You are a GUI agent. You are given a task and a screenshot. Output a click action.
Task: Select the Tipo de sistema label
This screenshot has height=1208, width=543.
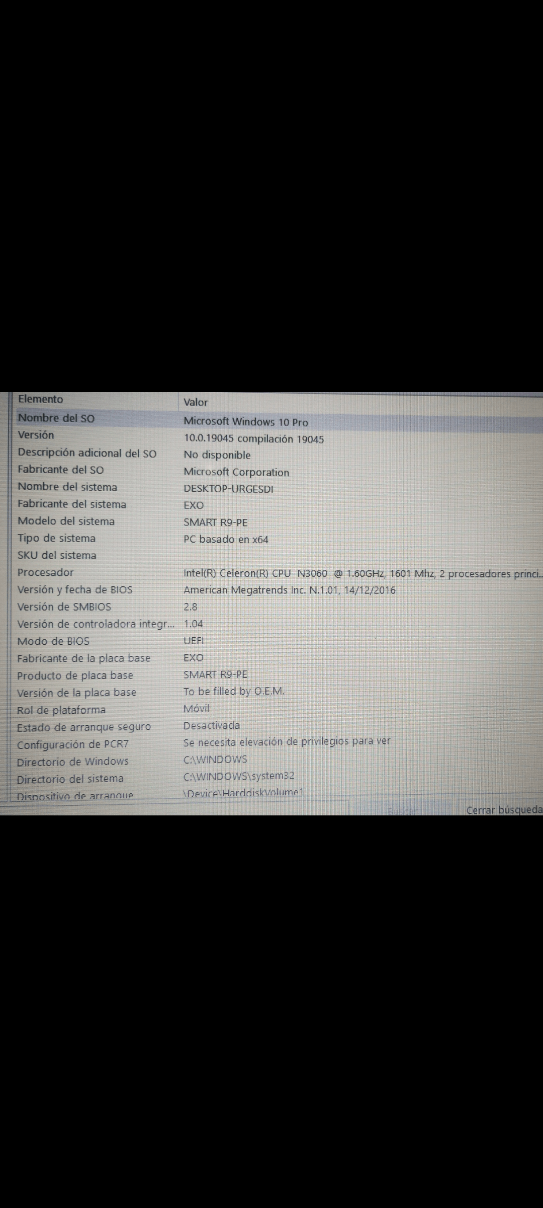pos(56,538)
